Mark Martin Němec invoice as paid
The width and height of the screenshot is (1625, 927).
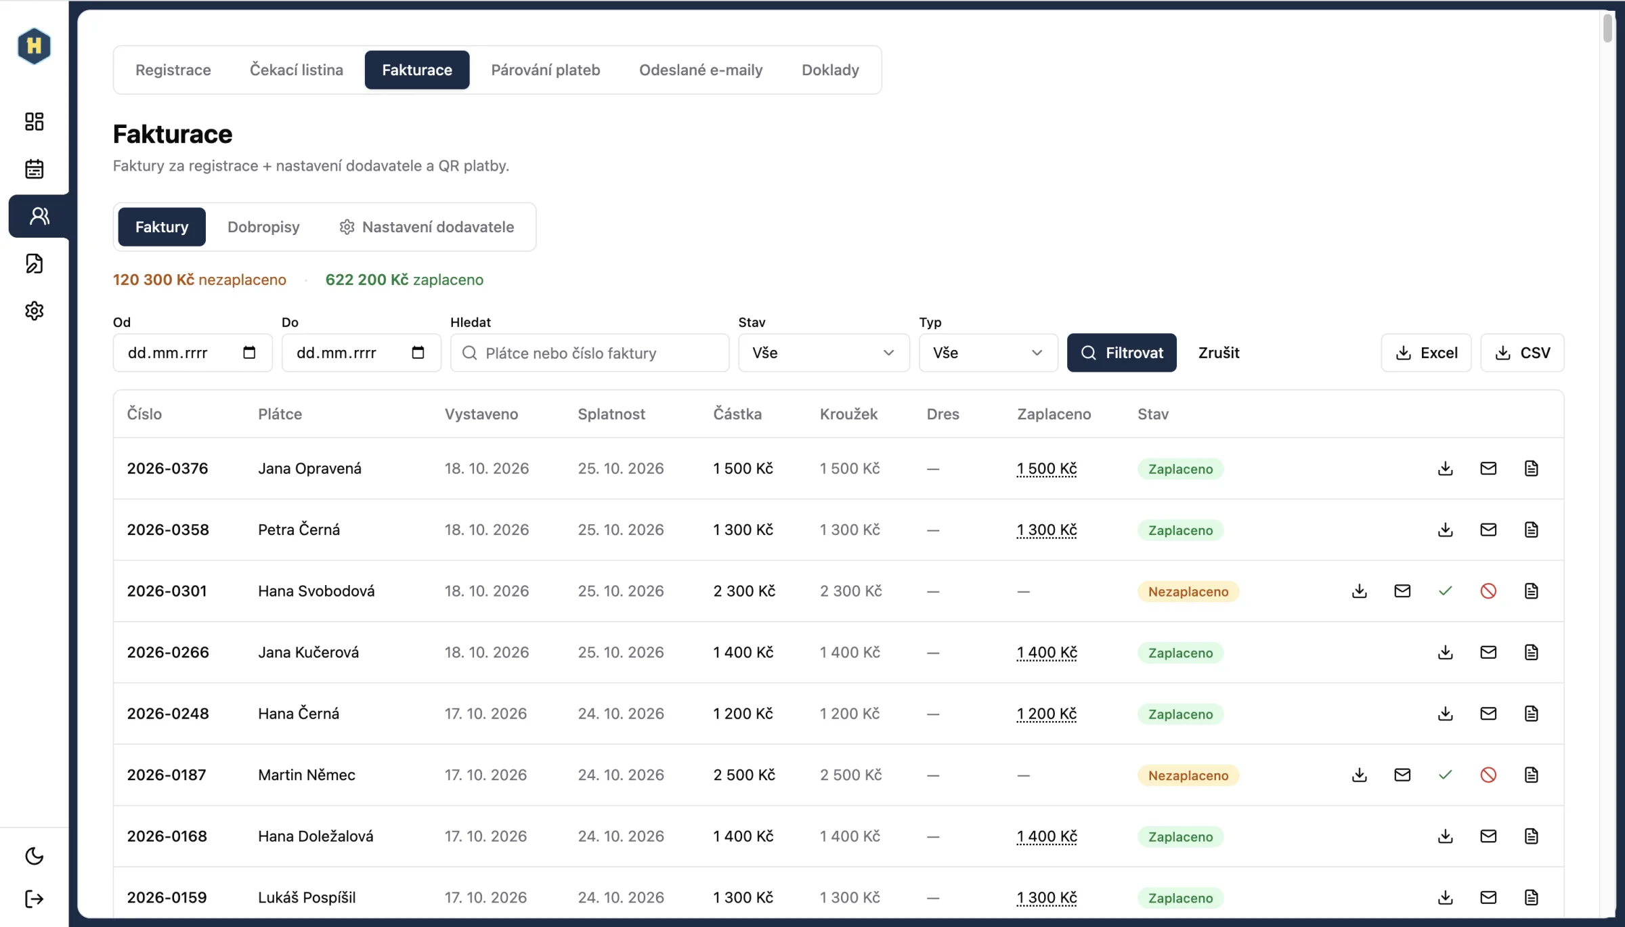point(1446,775)
